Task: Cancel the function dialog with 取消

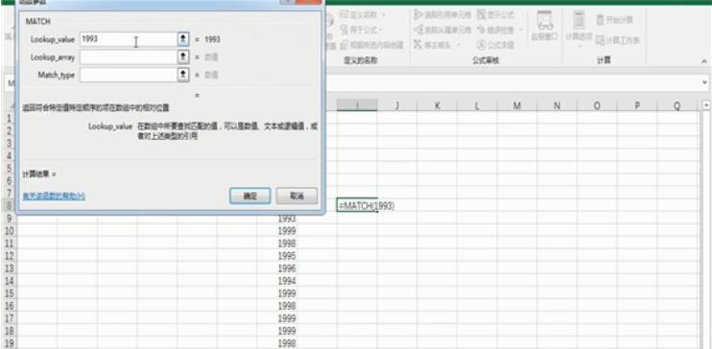Action: (x=297, y=196)
